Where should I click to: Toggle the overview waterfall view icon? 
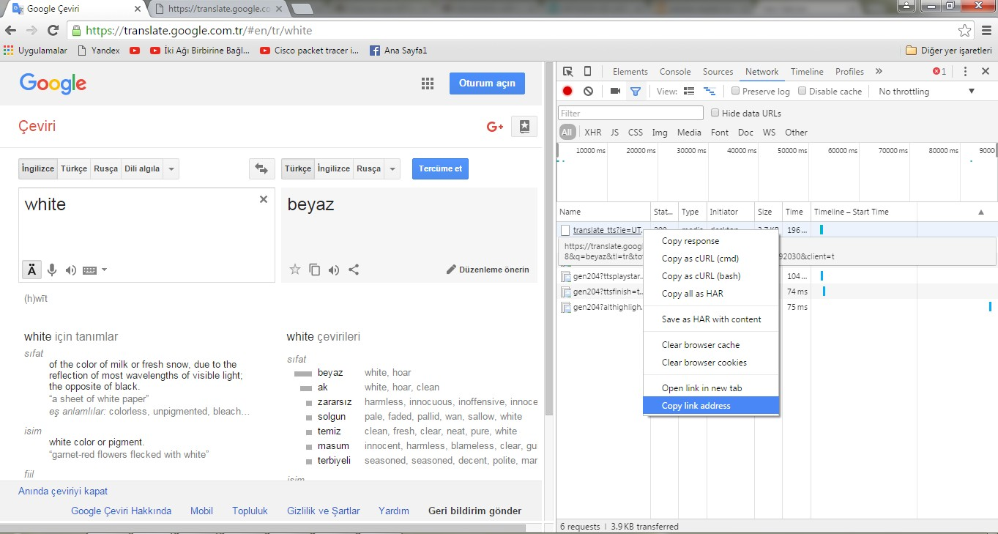click(709, 92)
